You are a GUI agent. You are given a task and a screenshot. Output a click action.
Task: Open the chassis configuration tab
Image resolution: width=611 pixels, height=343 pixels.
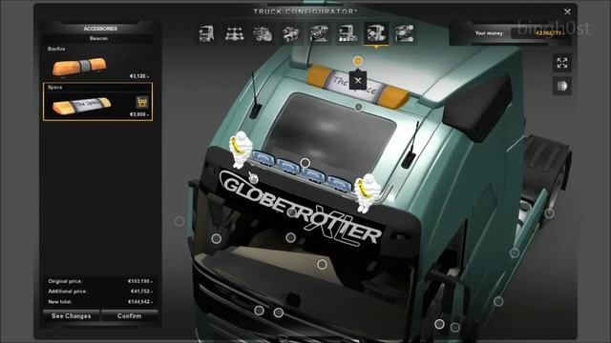pos(235,34)
